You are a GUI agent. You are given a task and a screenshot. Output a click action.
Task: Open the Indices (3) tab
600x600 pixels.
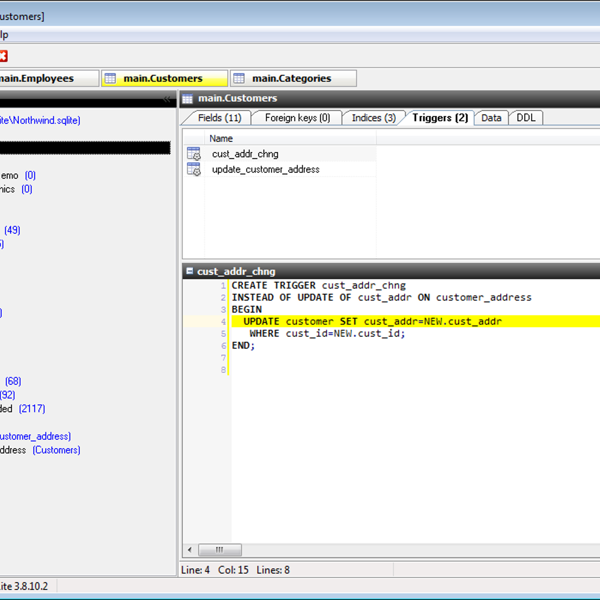pos(373,118)
